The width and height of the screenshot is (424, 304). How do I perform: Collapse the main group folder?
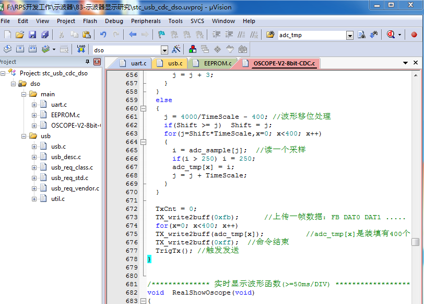(24, 94)
